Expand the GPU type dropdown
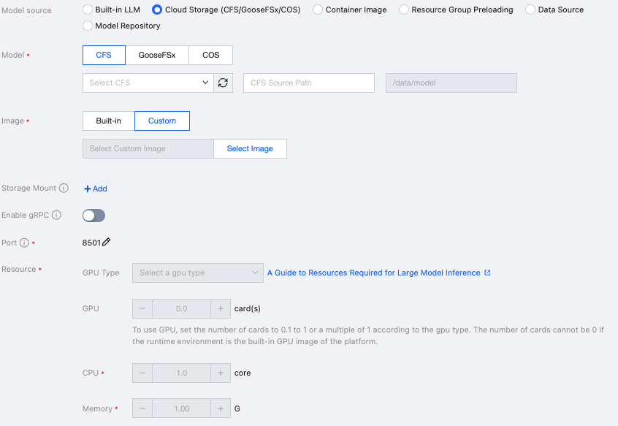The width and height of the screenshot is (618, 426). 197,273
